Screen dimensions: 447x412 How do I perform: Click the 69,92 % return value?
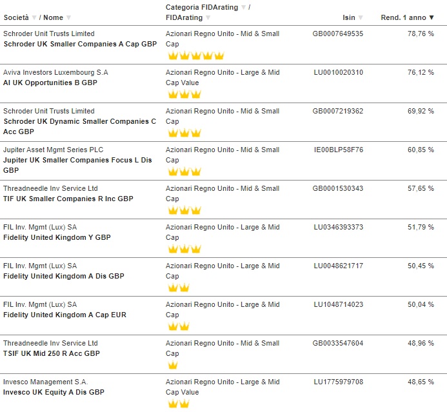421,111
